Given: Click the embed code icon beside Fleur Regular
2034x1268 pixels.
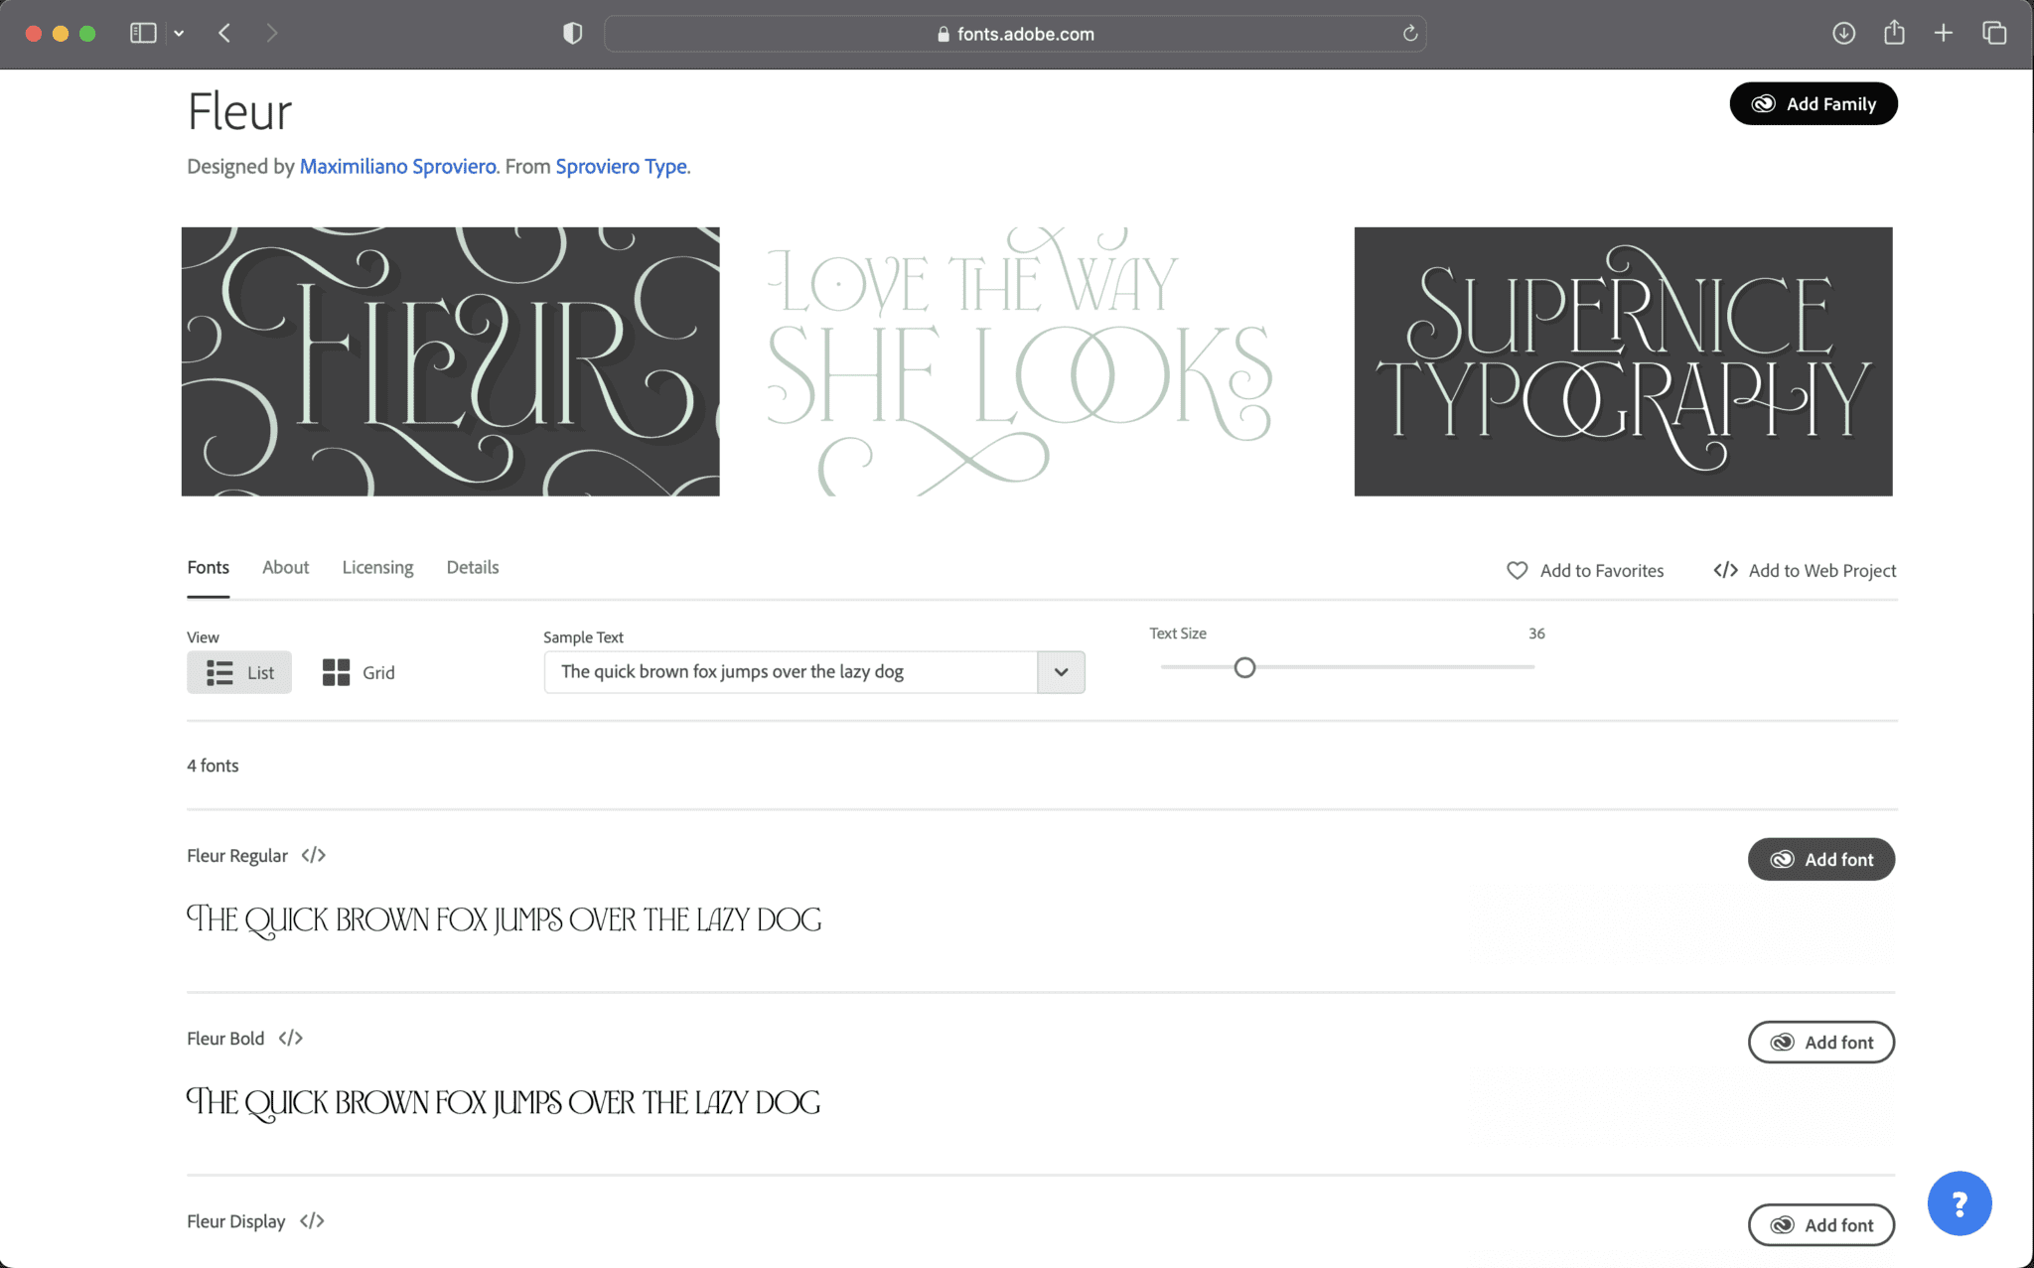Looking at the screenshot, I should [x=313, y=855].
